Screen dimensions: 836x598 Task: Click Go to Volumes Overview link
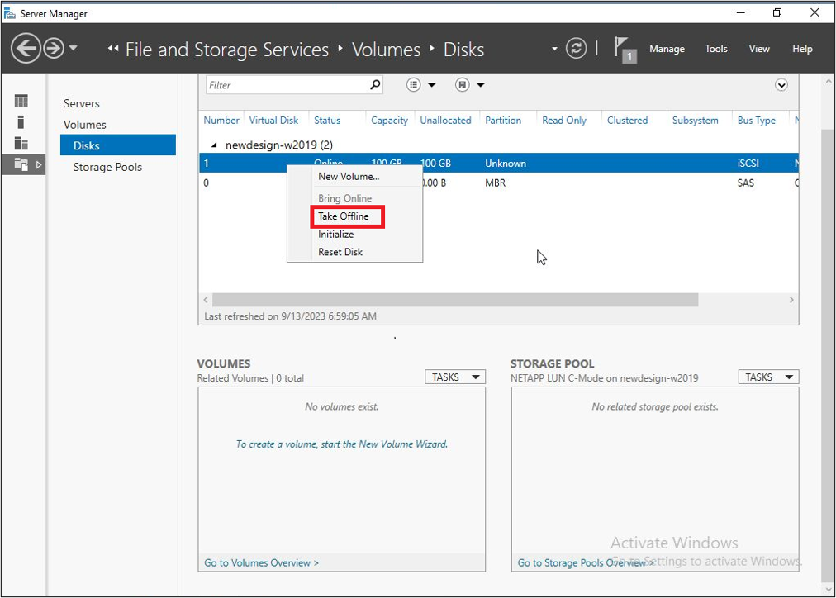point(261,563)
